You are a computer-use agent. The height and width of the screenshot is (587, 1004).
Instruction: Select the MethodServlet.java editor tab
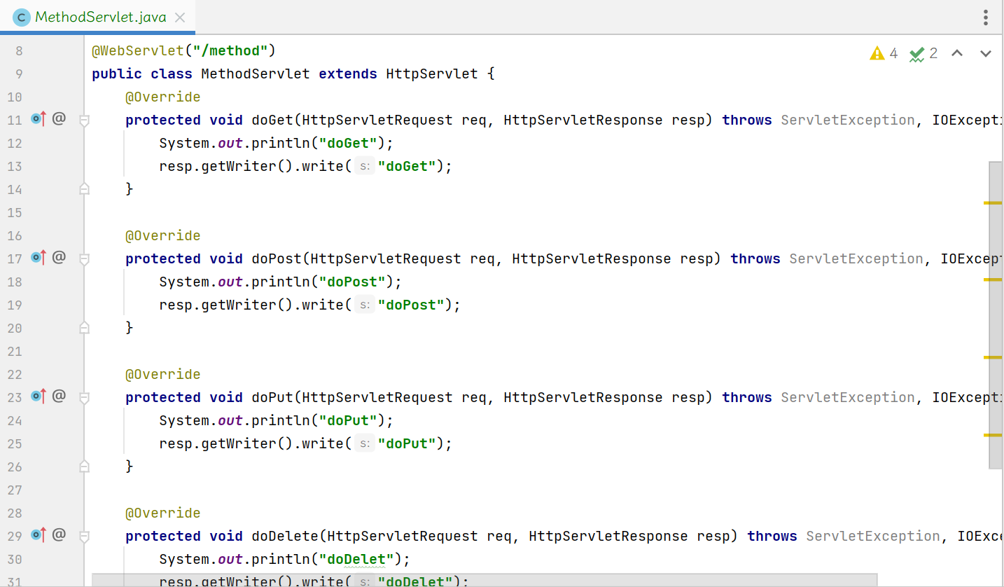pyautogui.click(x=99, y=17)
